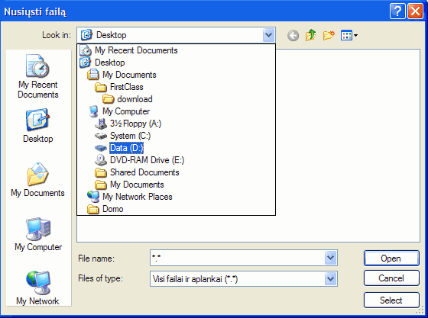
Task: Open the Views menu dropdown
Action: pos(349,35)
